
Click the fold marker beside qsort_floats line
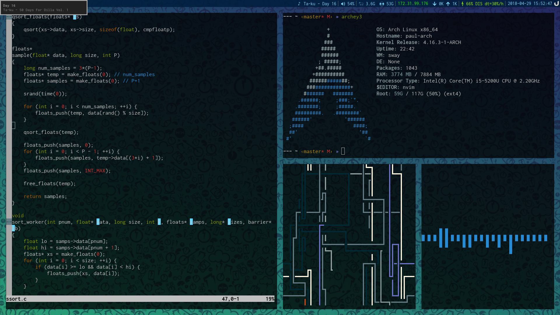(9, 17)
